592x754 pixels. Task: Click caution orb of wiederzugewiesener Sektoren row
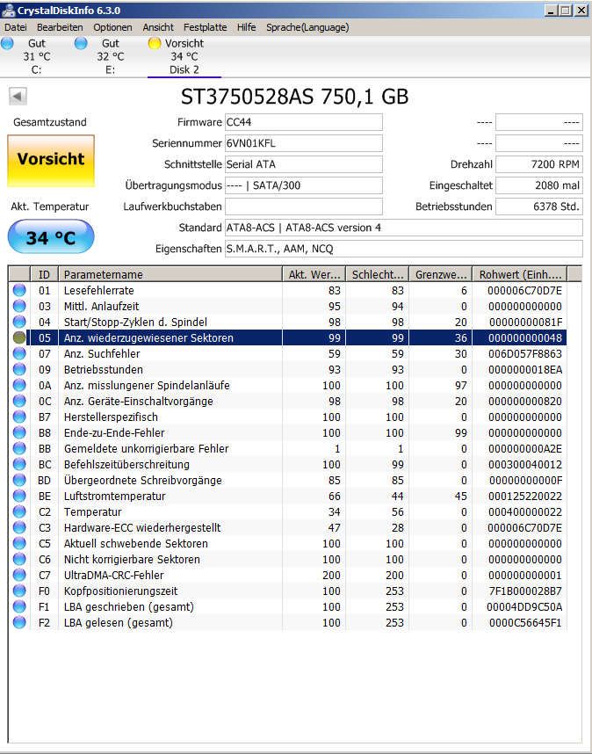pyautogui.click(x=19, y=337)
